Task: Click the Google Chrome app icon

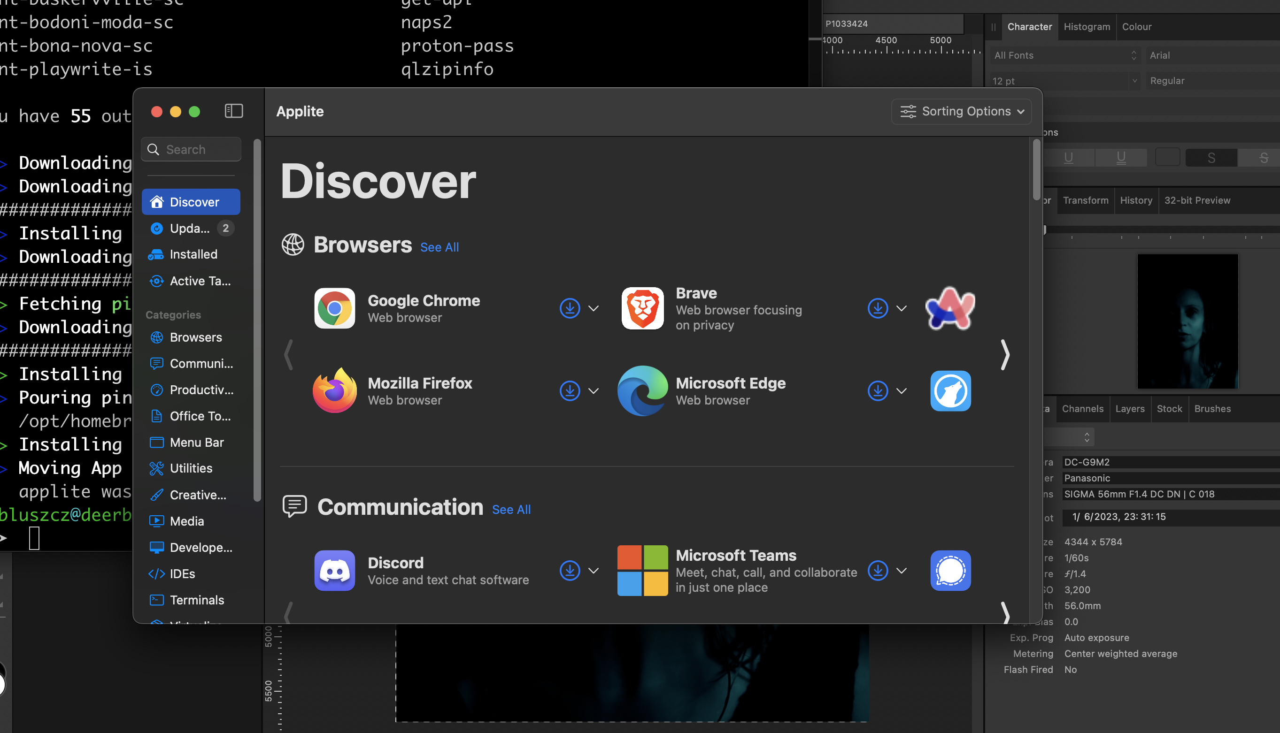Action: click(x=334, y=308)
